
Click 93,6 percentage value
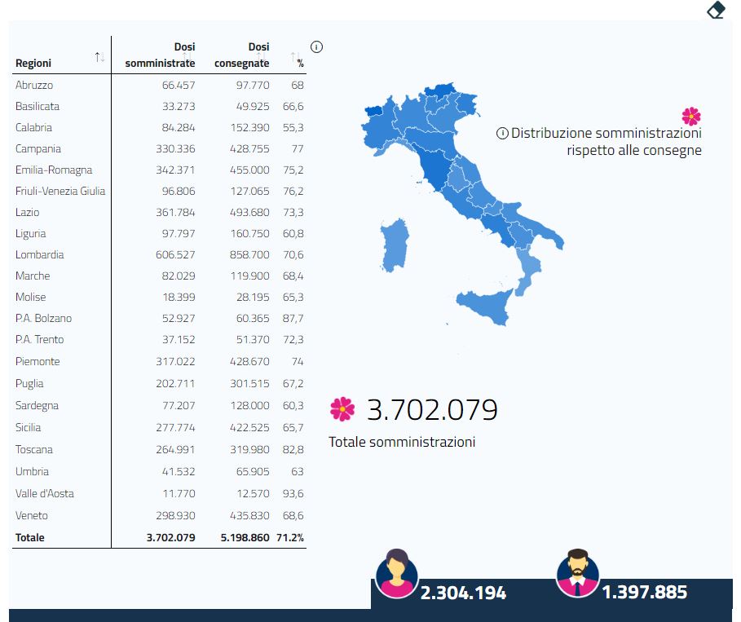[x=293, y=493]
